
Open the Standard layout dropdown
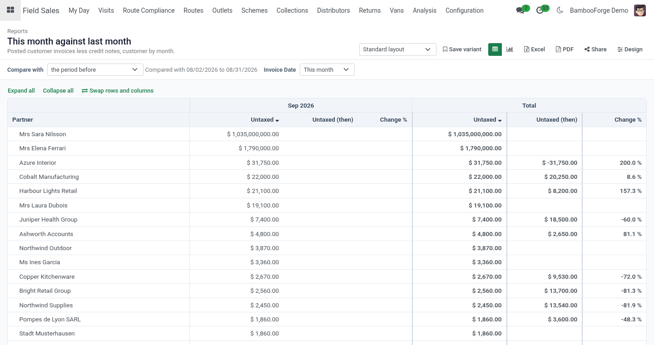click(x=397, y=49)
